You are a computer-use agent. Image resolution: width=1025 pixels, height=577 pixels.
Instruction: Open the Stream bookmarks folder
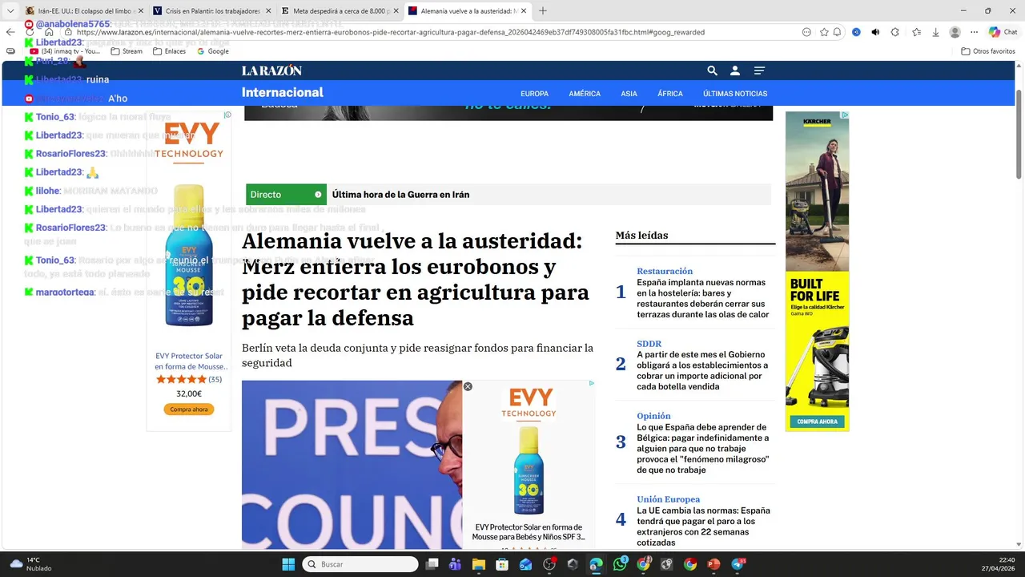click(127, 51)
